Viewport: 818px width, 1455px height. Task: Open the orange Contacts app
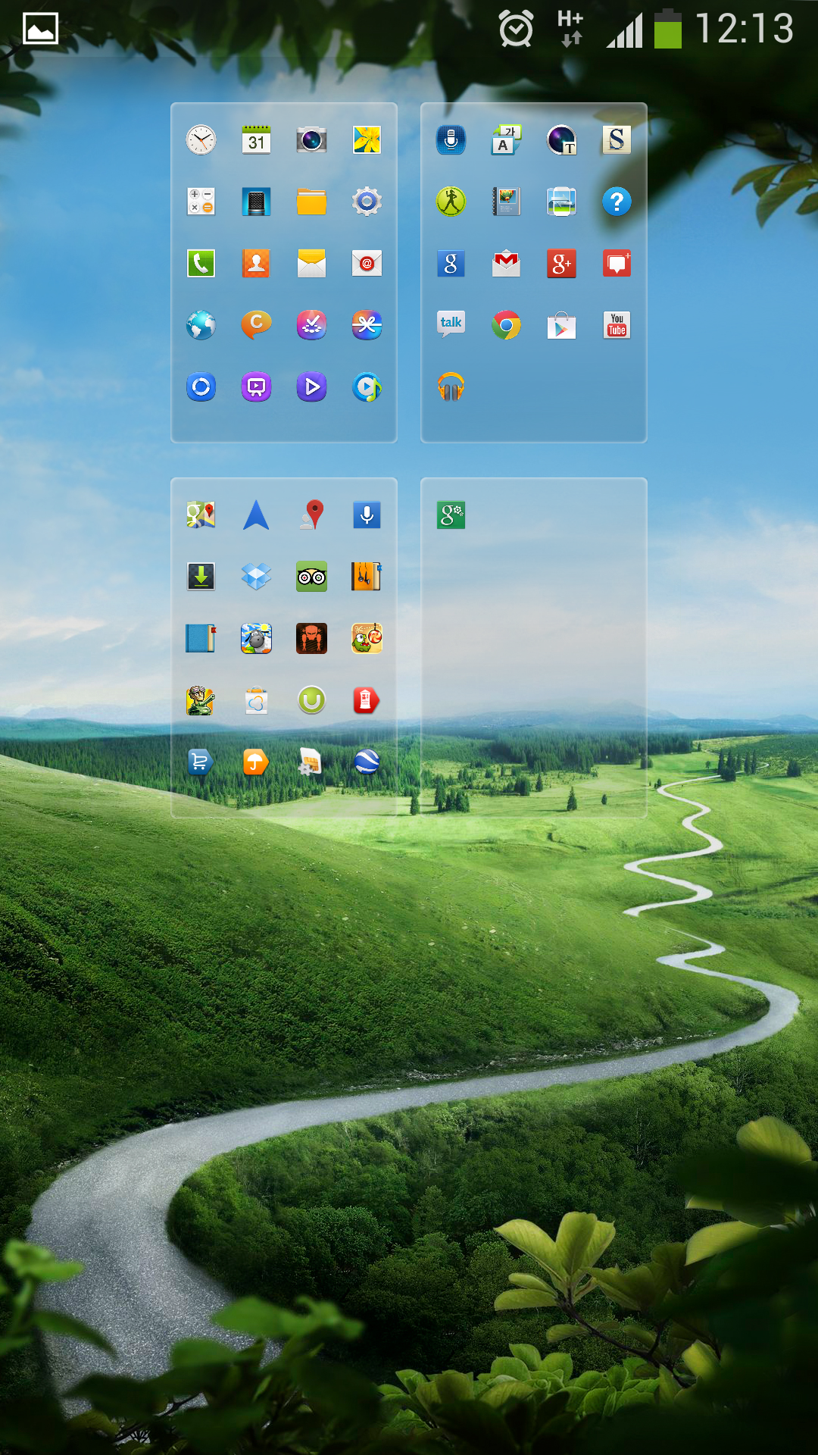256,264
